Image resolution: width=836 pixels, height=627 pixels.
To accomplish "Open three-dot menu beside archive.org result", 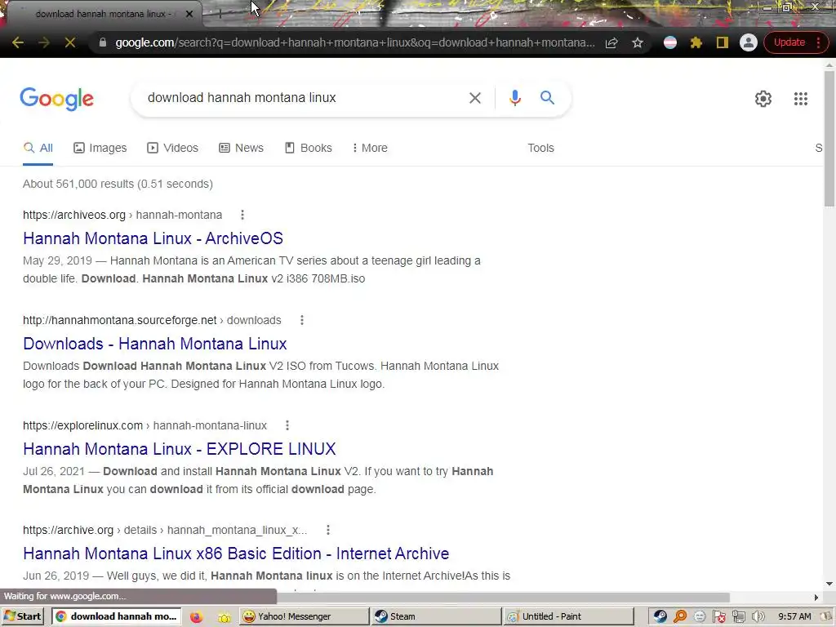I will 328,530.
